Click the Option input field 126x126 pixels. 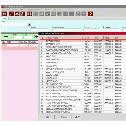92,30
